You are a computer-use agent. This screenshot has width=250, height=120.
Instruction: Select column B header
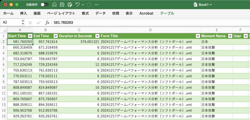tap(46, 30)
